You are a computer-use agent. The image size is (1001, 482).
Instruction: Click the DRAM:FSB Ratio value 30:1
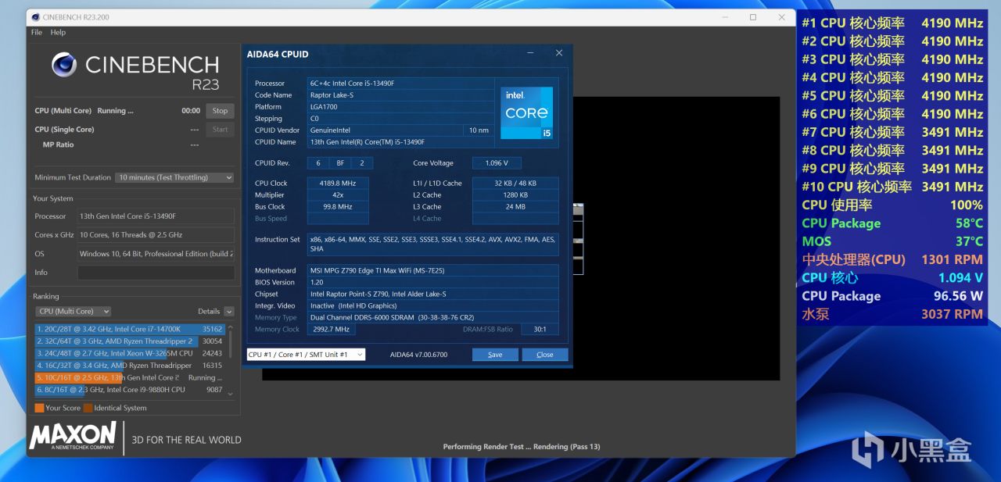[540, 329]
